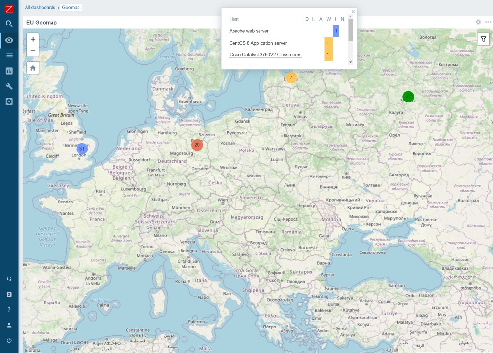Click the H severity column header
493x353 pixels.
(x=314, y=19)
